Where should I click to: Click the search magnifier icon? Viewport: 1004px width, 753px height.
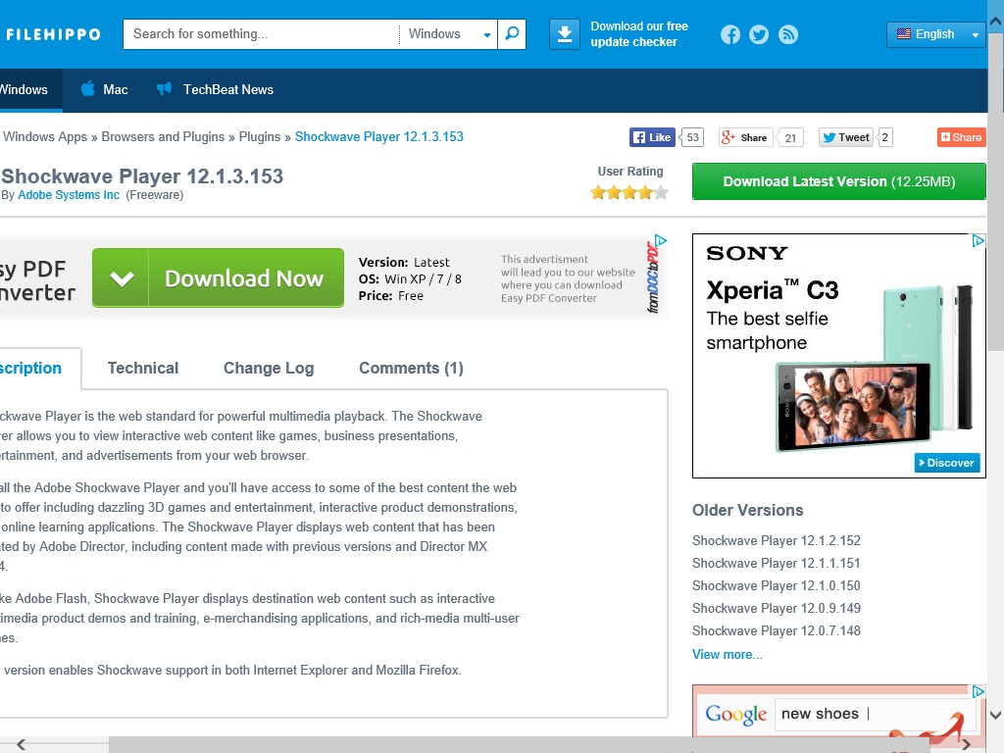tap(512, 34)
